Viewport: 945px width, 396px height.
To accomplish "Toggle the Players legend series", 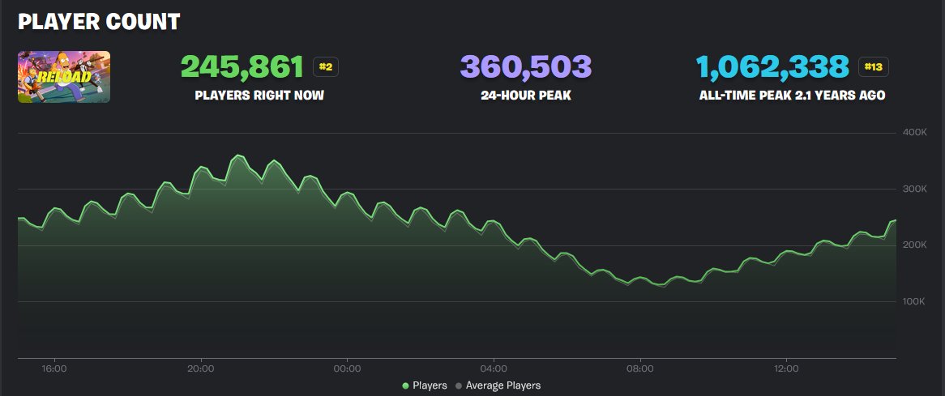I will [x=425, y=385].
